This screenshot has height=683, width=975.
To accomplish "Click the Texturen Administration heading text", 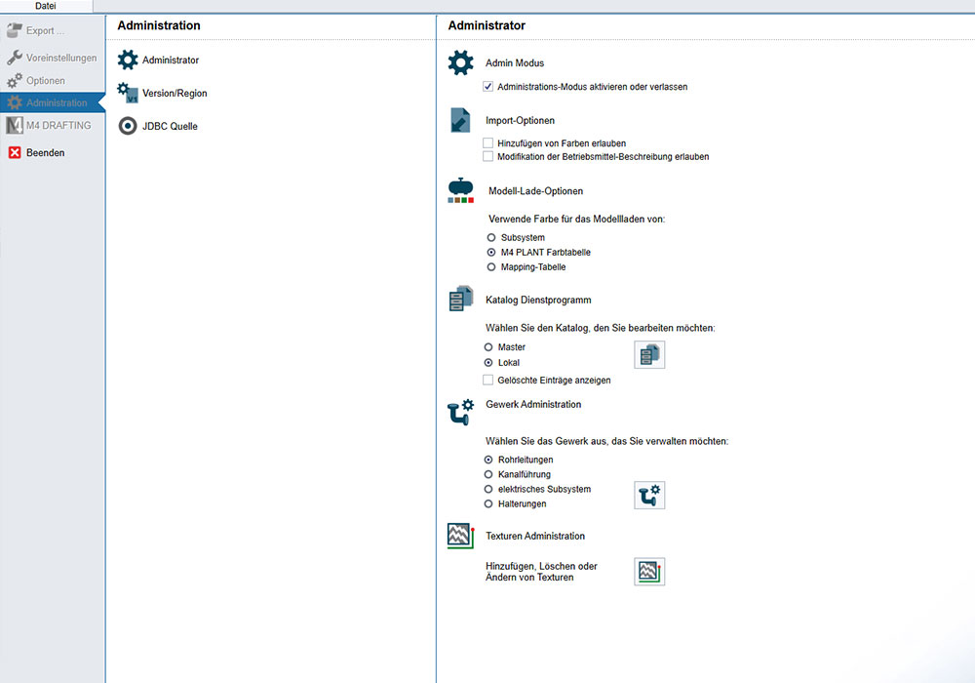I will tap(535, 537).
